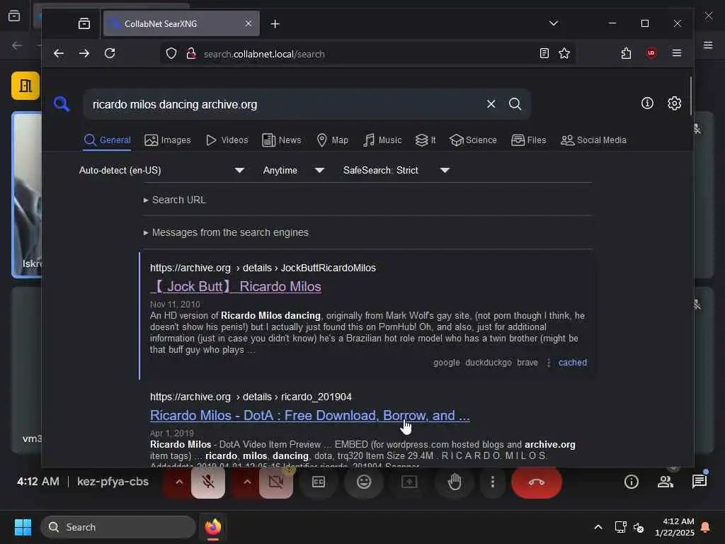Open emoji reactions in the meeting bar
Screen dimensions: 725x544
point(364,482)
